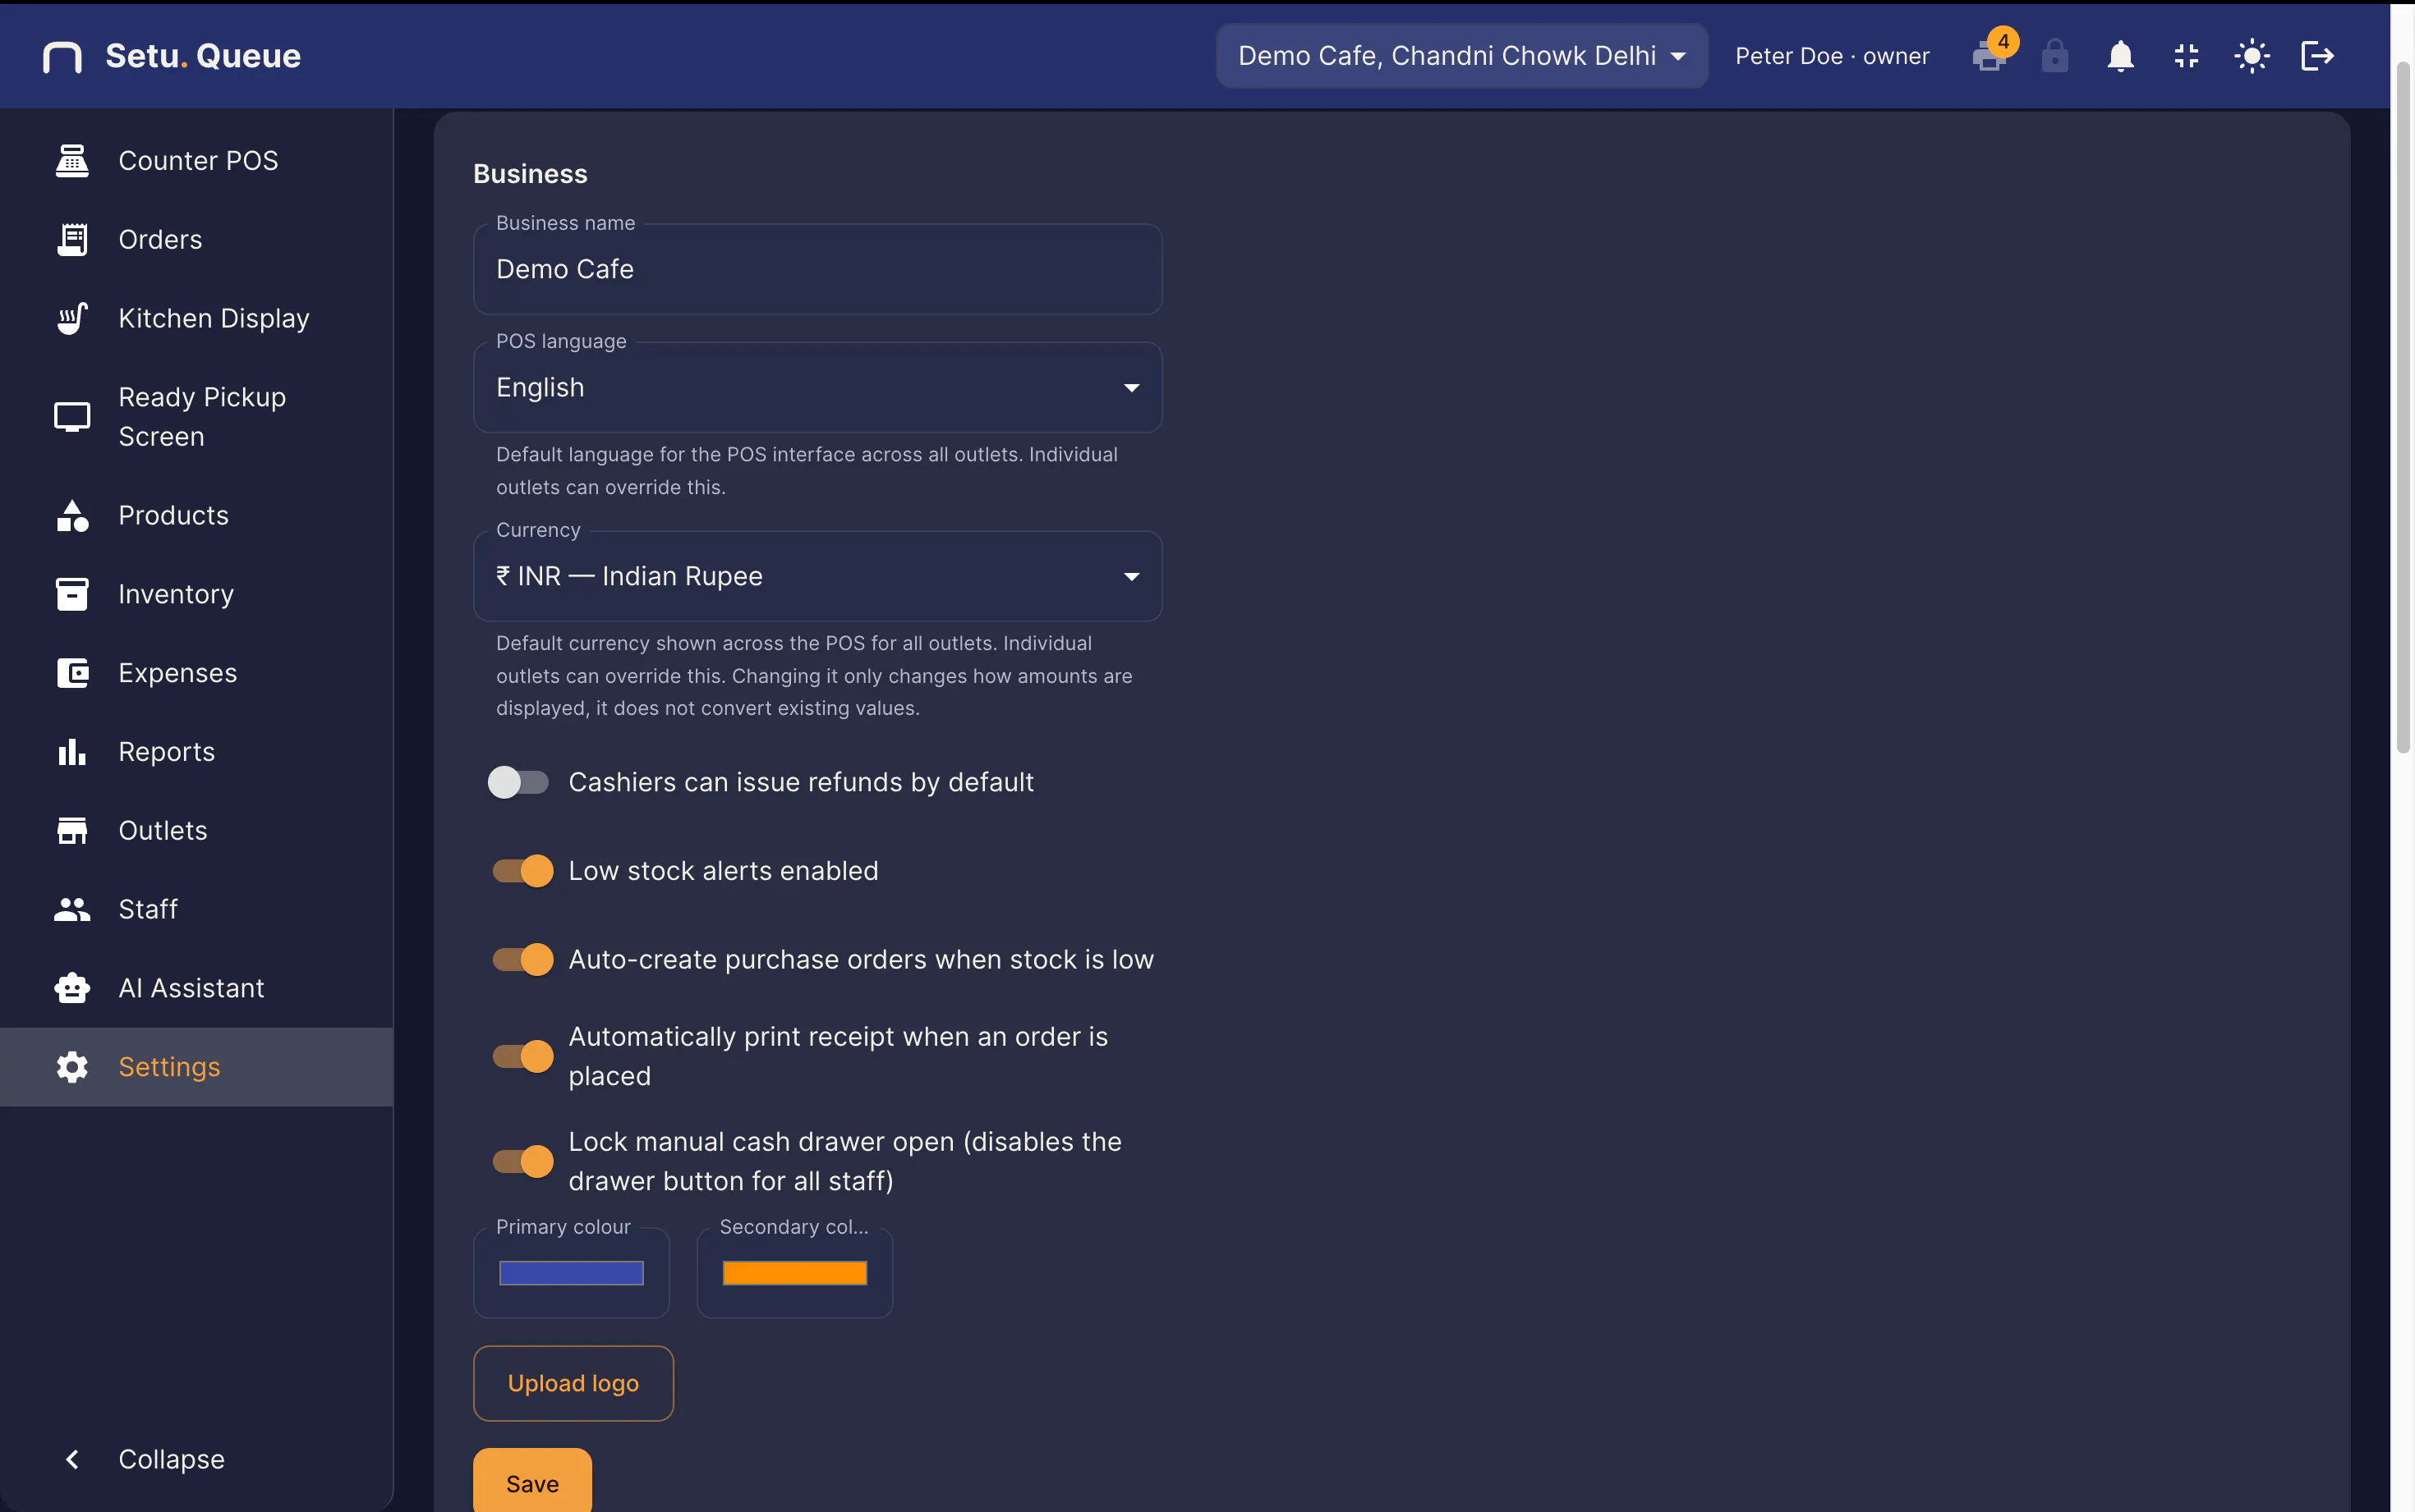This screenshot has height=1512, width=2415.
Task: Open Ready Pickup Screen menu item
Action: pos(196,417)
